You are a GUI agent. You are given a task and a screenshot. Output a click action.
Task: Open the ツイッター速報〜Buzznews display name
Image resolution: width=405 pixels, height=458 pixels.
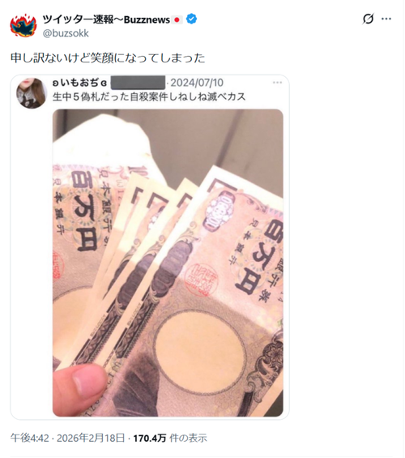click(106, 19)
